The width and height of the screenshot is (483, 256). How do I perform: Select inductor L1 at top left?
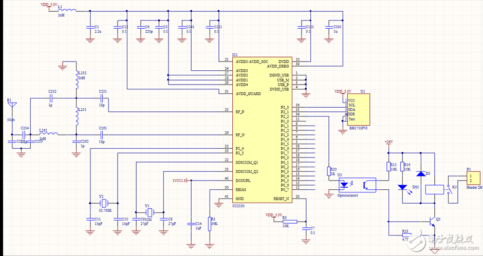coord(68,11)
